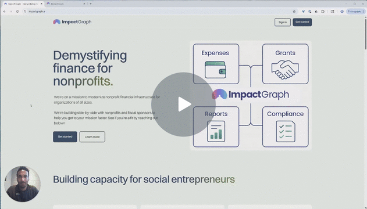Open the Chrome profile avatar
367x209 pixels.
point(342,12)
